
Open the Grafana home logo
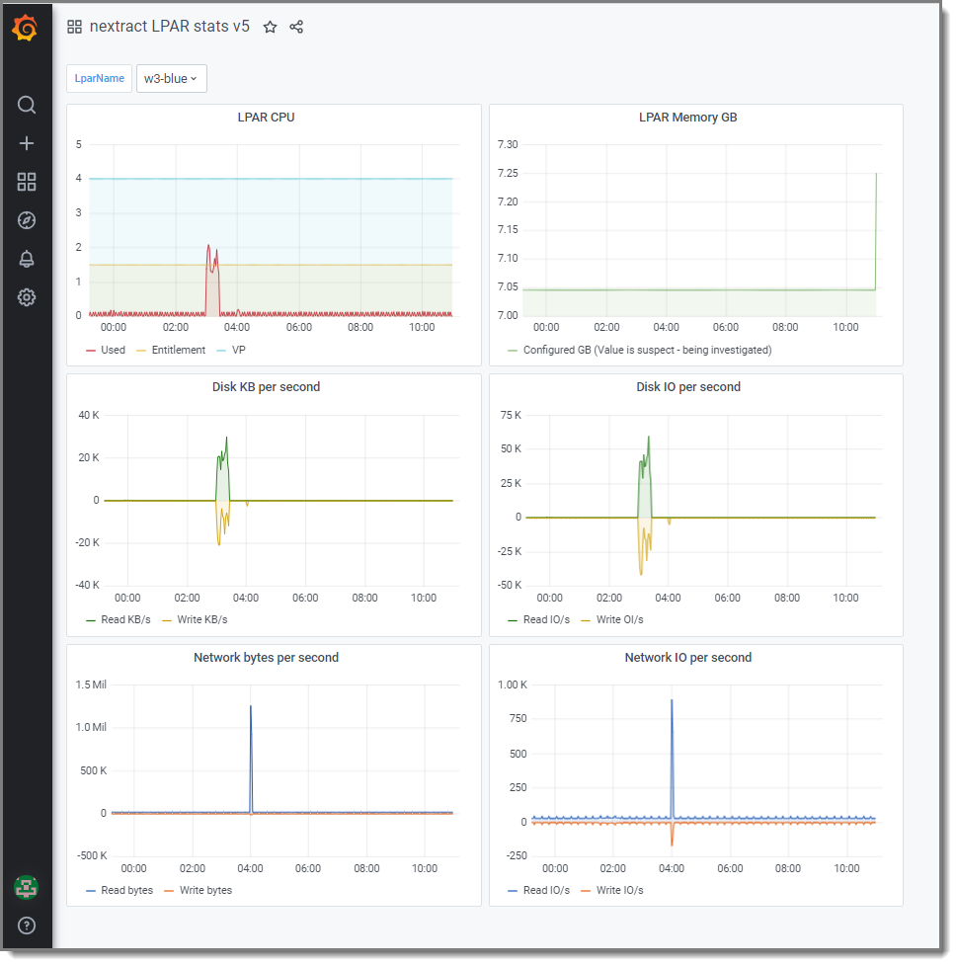26,28
